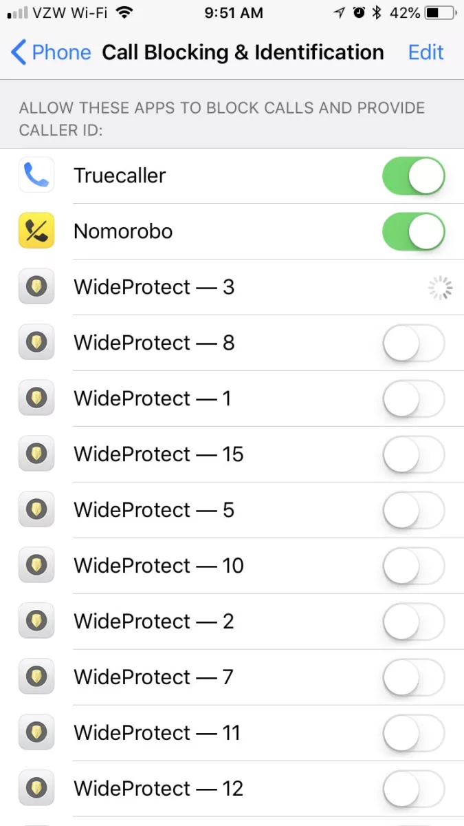
Task: Tap the WideProtect — 7 shield icon
Action: [x=36, y=678]
